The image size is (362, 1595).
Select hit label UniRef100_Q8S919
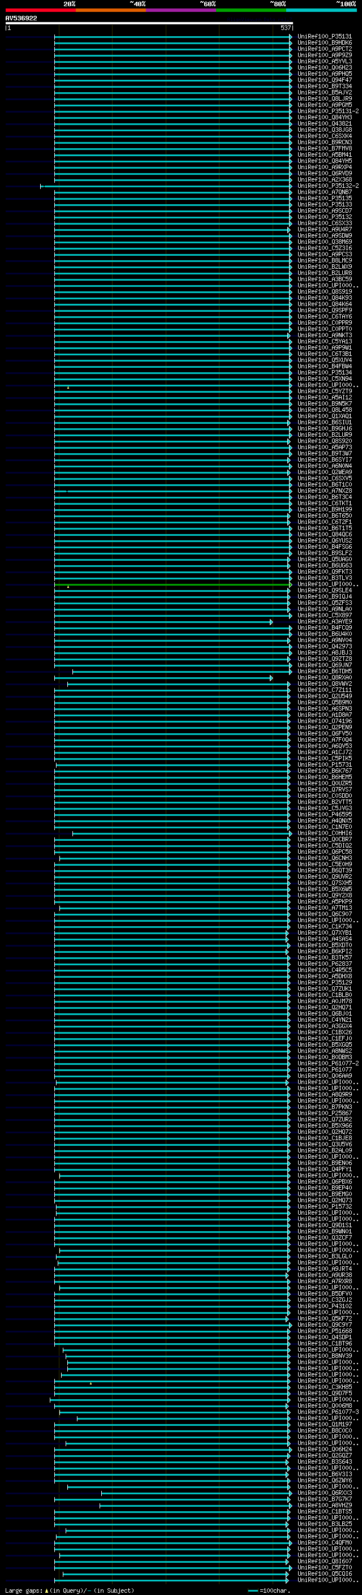[325, 291]
